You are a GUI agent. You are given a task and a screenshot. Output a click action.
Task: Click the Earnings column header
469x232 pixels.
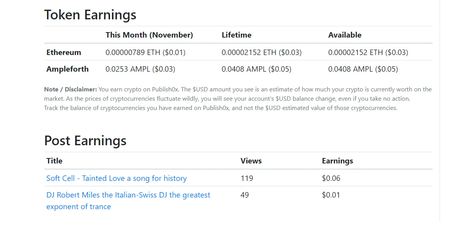point(337,161)
